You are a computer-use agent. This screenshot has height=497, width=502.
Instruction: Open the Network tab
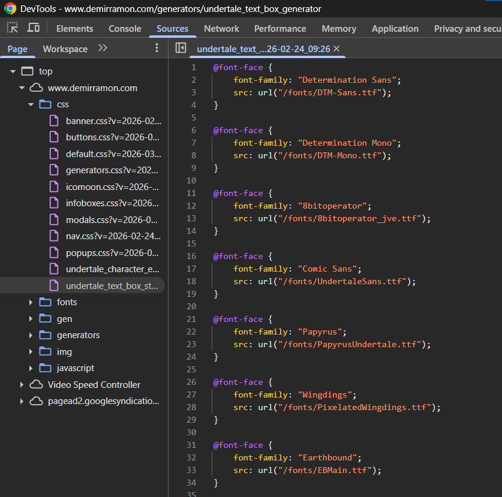click(x=221, y=28)
